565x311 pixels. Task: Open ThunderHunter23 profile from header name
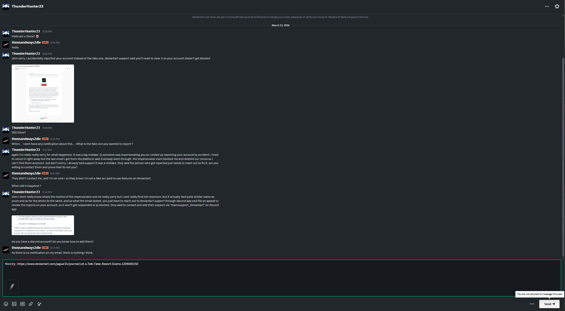(27, 6)
